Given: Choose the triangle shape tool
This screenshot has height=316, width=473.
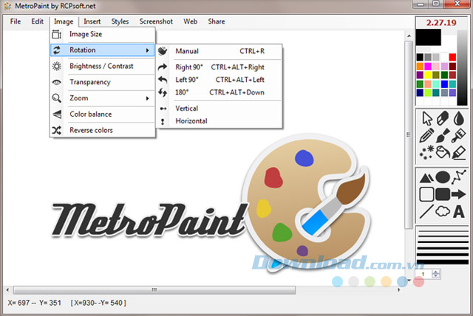Looking at the screenshot, I should click(426, 178).
